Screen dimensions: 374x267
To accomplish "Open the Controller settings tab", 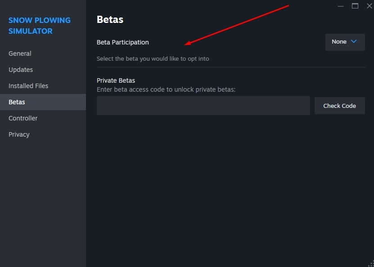I will [x=23, y=118].
